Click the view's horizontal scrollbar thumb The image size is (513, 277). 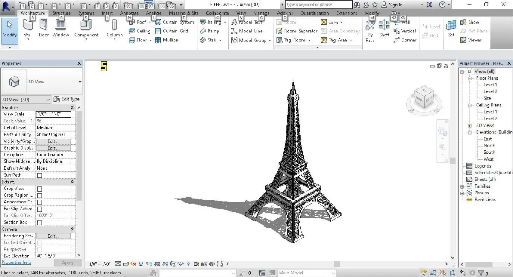coord(336,264)
